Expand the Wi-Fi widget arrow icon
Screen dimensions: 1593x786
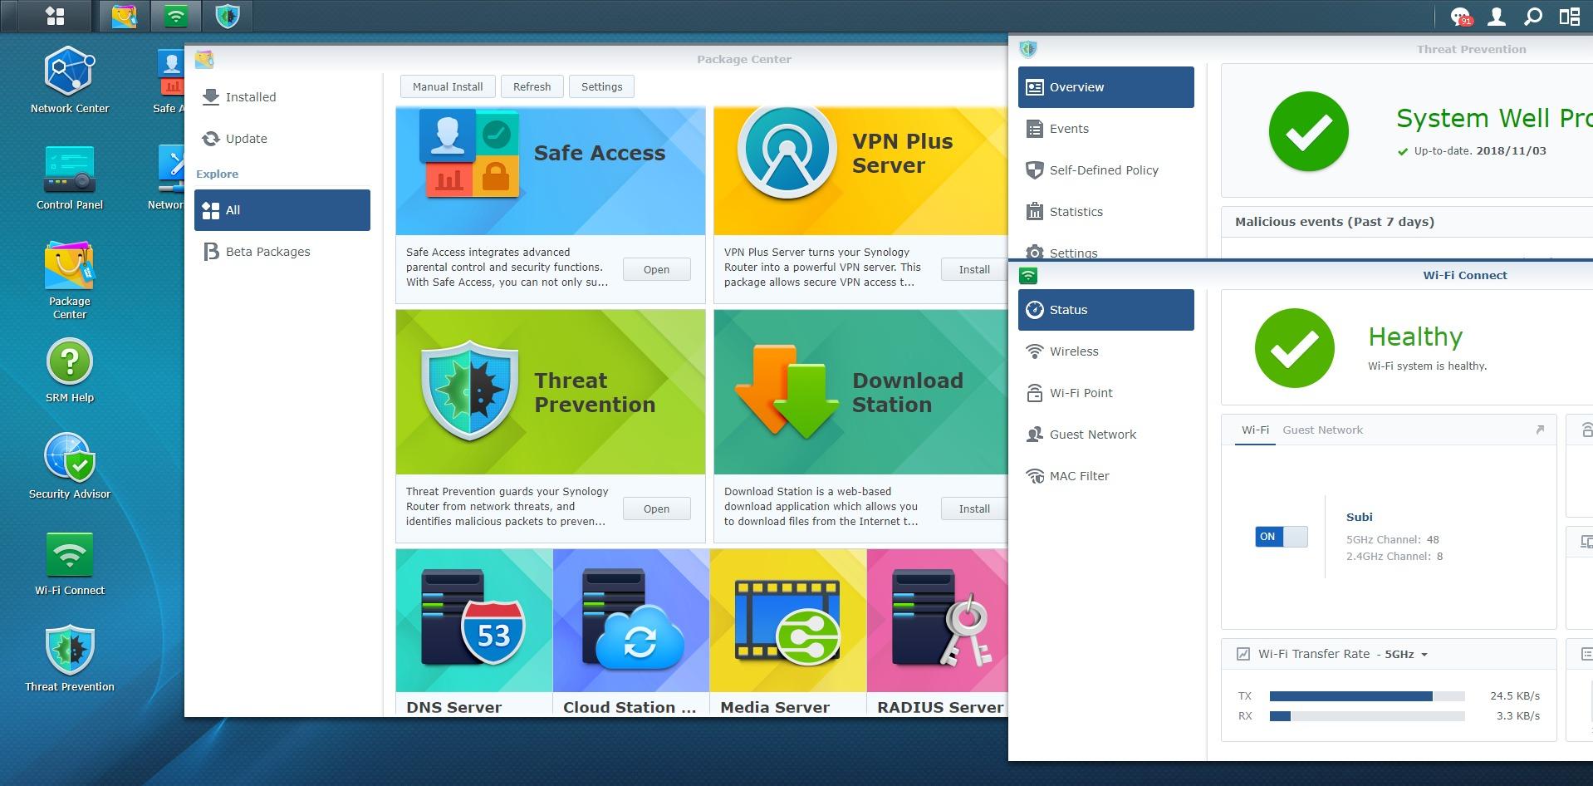click(1540, 430)
